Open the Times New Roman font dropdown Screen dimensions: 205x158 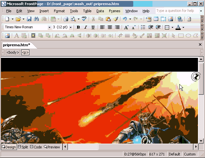(x=49, y=27)
